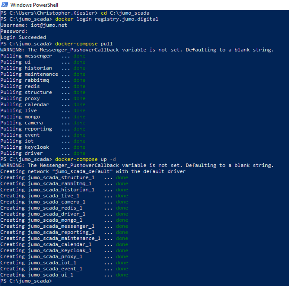This screenshot has height=286, width=289.
Task: Click the 'Creating jumo_scada_proxy_1' line
Action: 41,256
